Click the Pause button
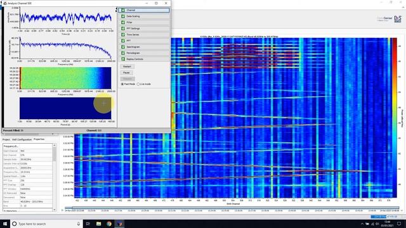 tap(127, 73)
